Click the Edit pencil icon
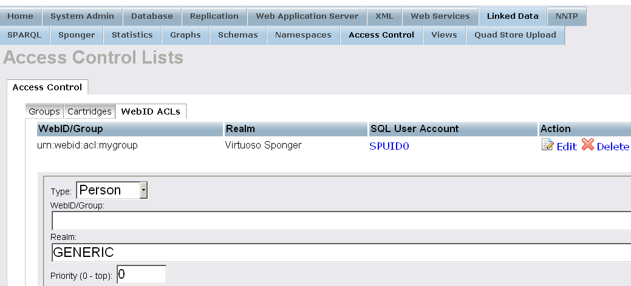The width and height of the screenshot is (631, 286). (x=547, y=145)
